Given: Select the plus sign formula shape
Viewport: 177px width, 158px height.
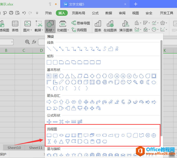Looking at the screenshot, I should click(49, 122).
